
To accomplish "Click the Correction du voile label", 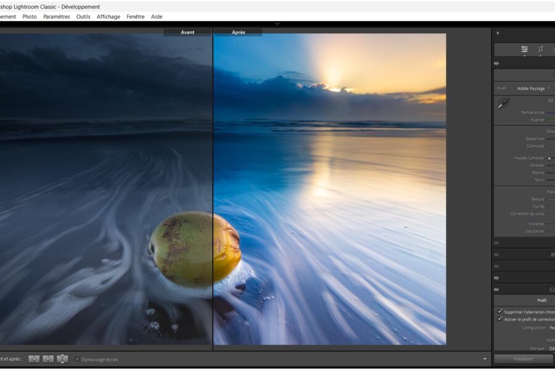I will click(x=527, y=214).
